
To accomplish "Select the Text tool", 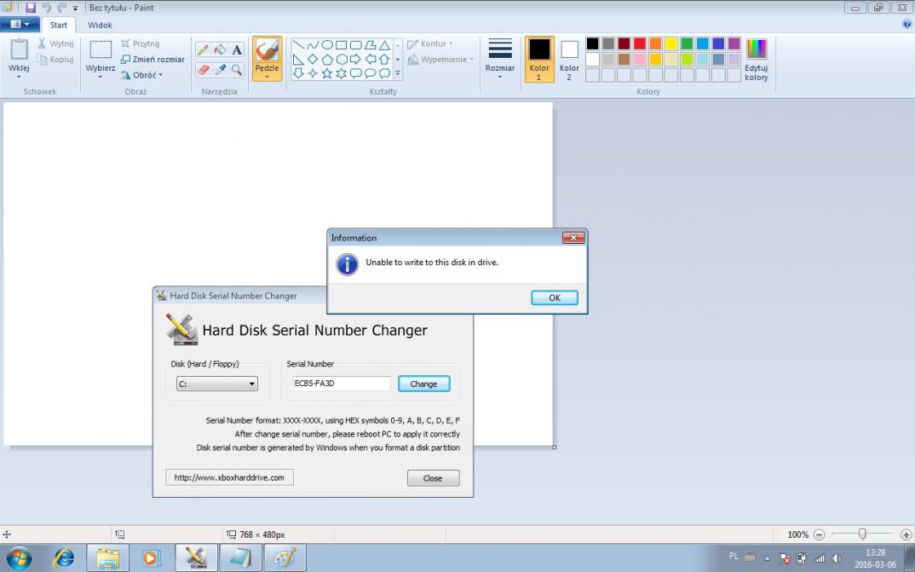I will (237, 50).
